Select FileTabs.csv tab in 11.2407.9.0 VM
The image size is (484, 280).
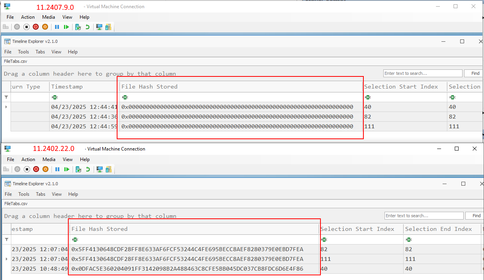click(16, 61)
